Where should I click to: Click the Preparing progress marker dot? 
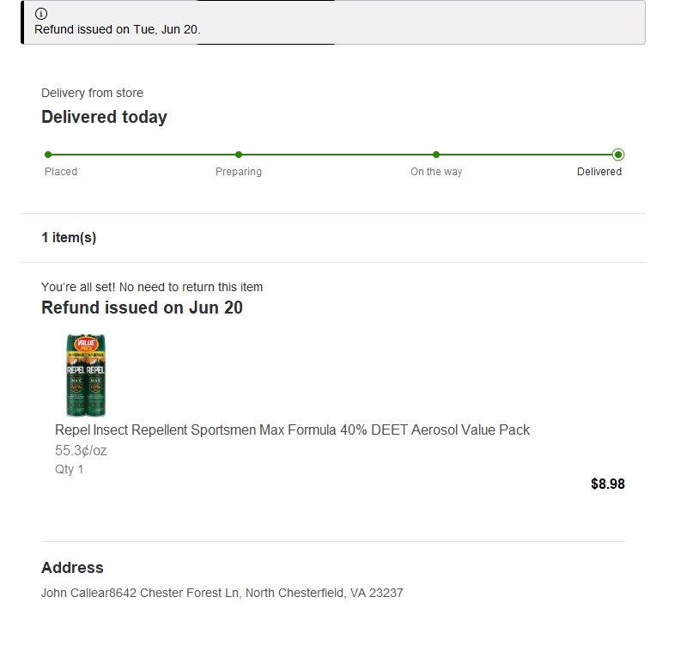click(x=239, y=155)
